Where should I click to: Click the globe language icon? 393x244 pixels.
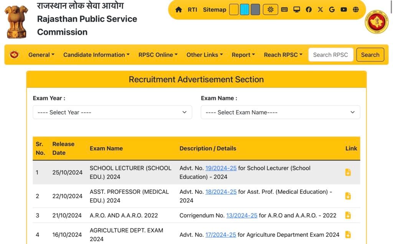[x=356, y=10]
